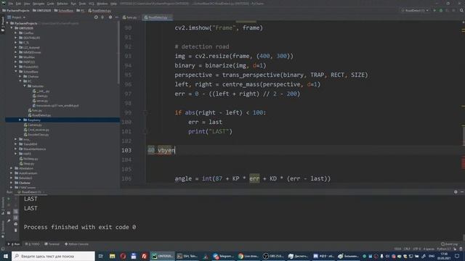Collapse the PycharmProjects root node
The height and width of the screenshot is (261, 465).
coord(8,23)
